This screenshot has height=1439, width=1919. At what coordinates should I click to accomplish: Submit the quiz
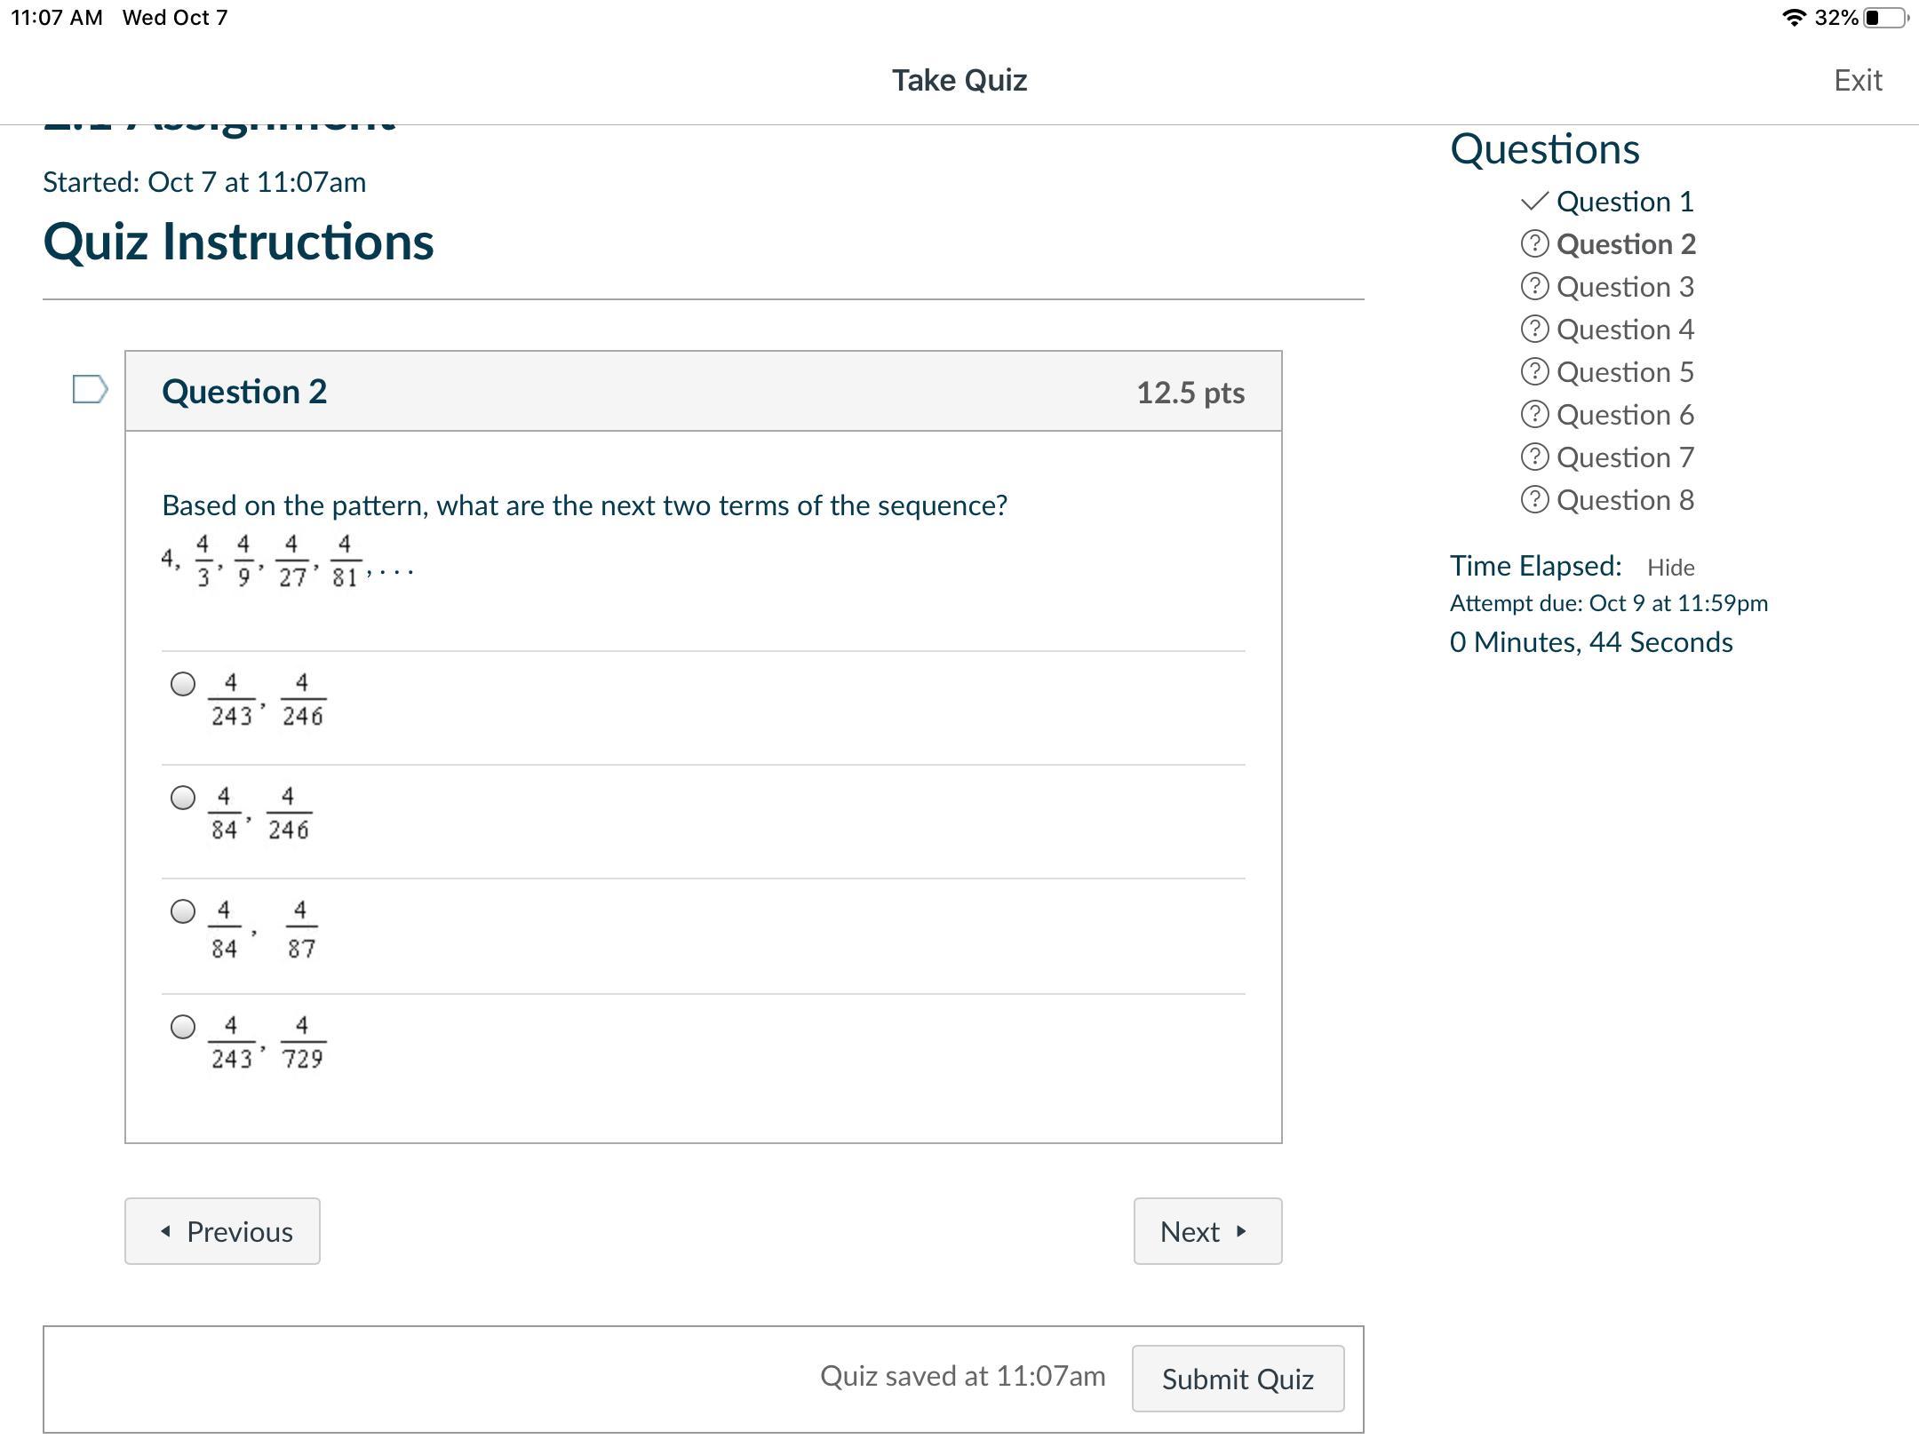tap(1237, 1379)
